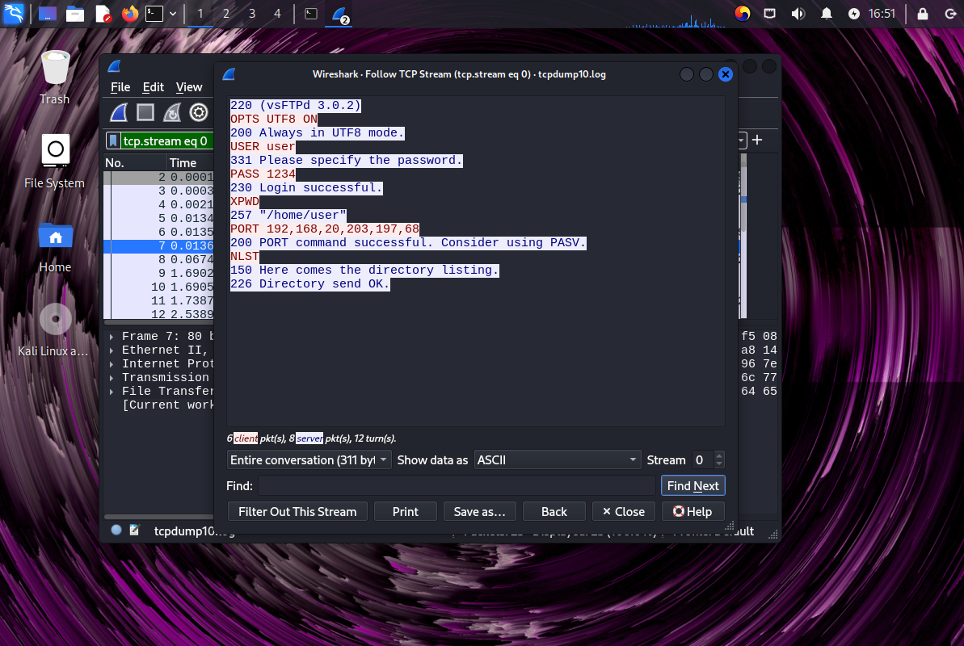Expand the Internet Protocol tree node
The image size is (964, 646).
tap(112, 364)
